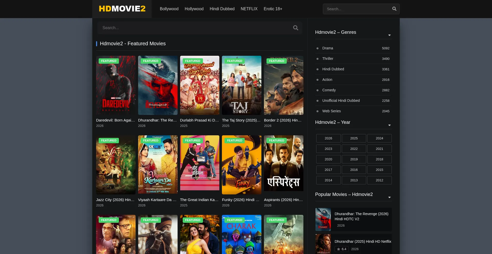Open the Jazz City poster
492x254 pixels.
coord(116,165)
